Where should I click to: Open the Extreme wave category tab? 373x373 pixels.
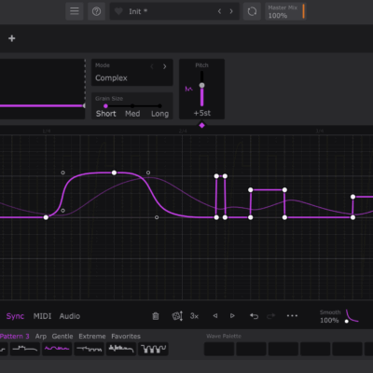pos(92,337)
